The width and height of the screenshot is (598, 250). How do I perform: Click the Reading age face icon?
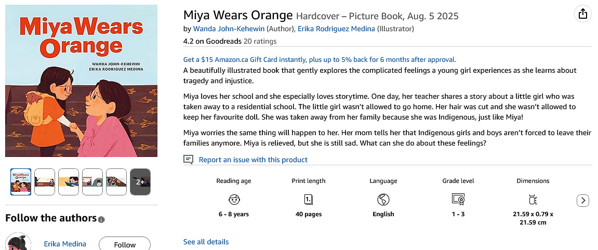pyautogui.click(x=234, y=200)
